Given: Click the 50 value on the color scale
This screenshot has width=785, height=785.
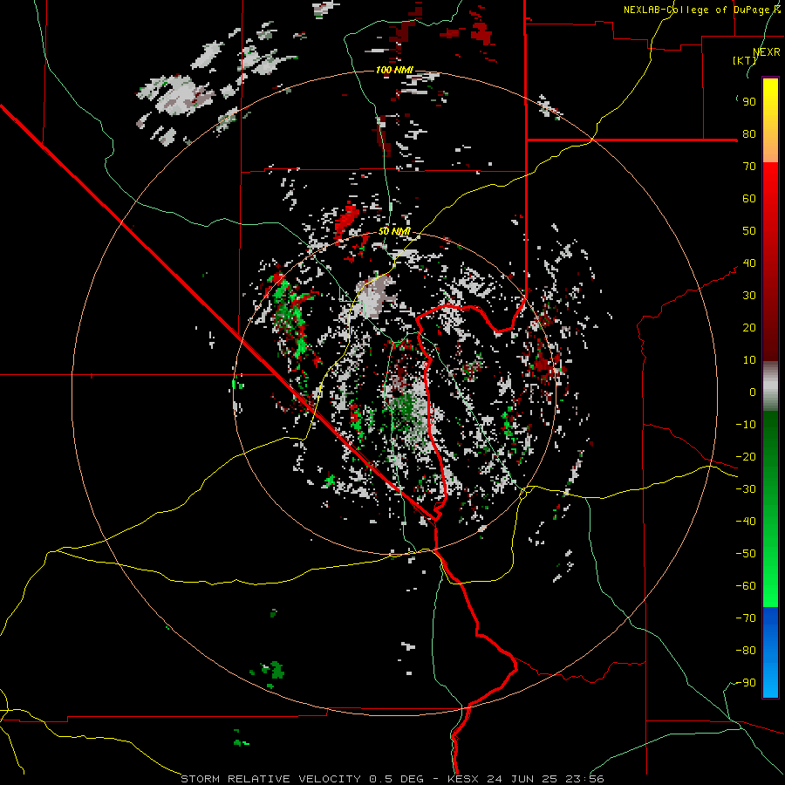Looking at the screenshot, I should 749,231.
